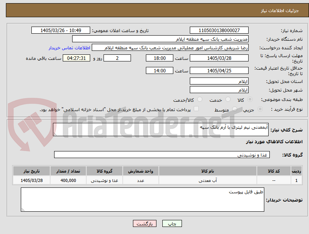The width and height of the screenshot is (309, 234).
Task: Click the description textarea resize handle
Action: point(55,134)
